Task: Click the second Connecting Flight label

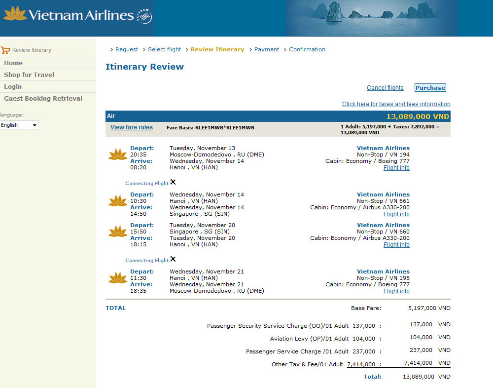Action: click(147, 261)
